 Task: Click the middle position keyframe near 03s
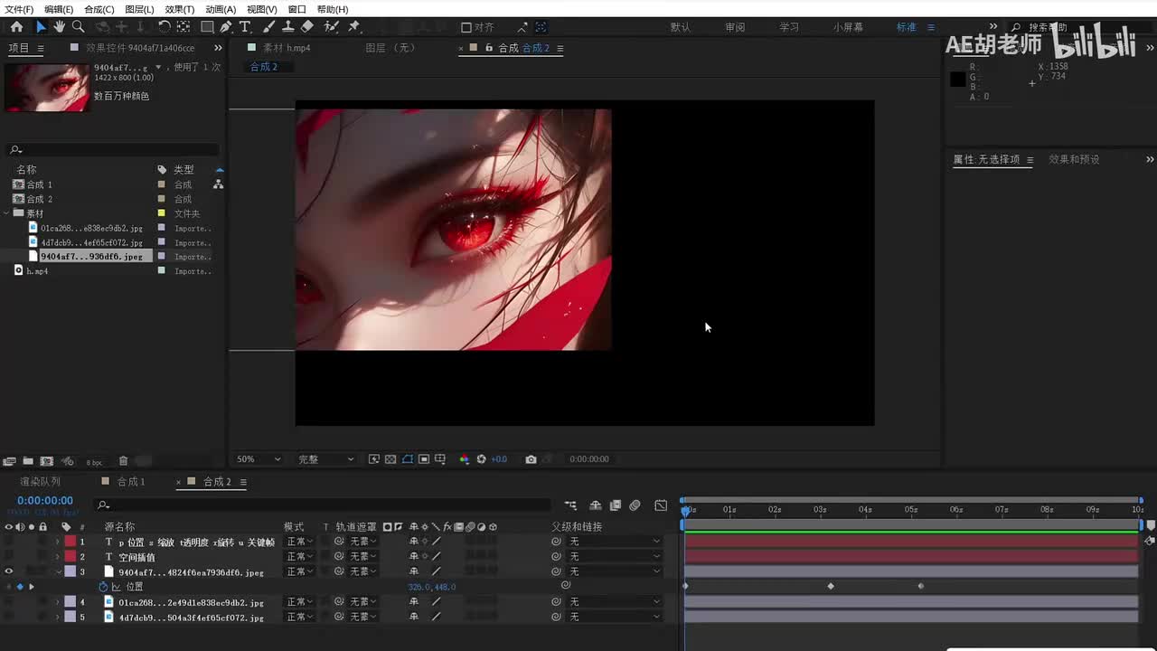click(831, 587)
